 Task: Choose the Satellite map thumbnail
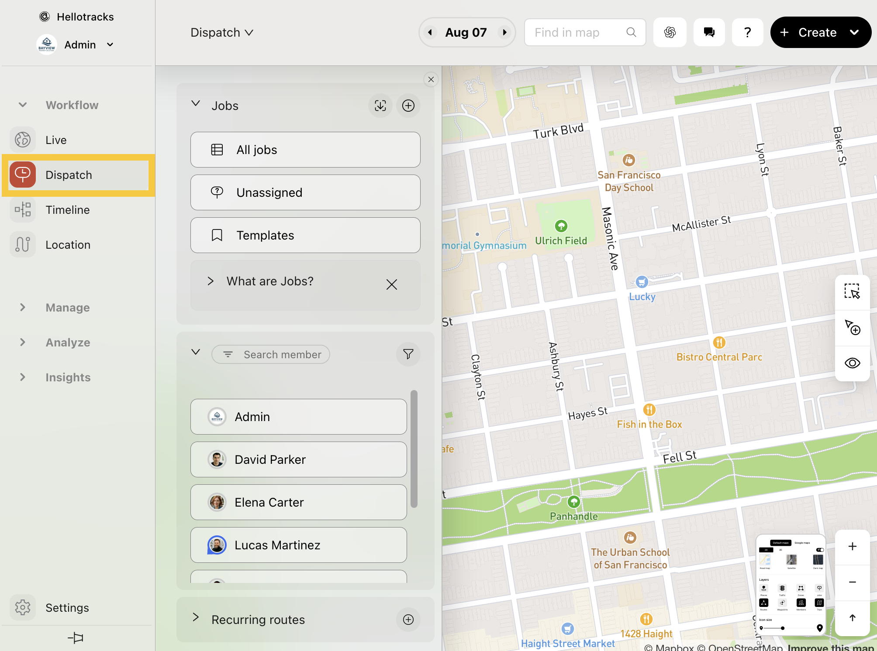pos(791,560)
